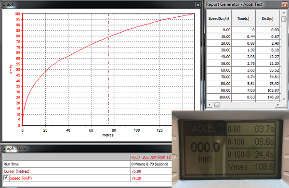Toggle the Speed (km/h) channel checkbox
The image size is (289, 188).
point(6,178)
